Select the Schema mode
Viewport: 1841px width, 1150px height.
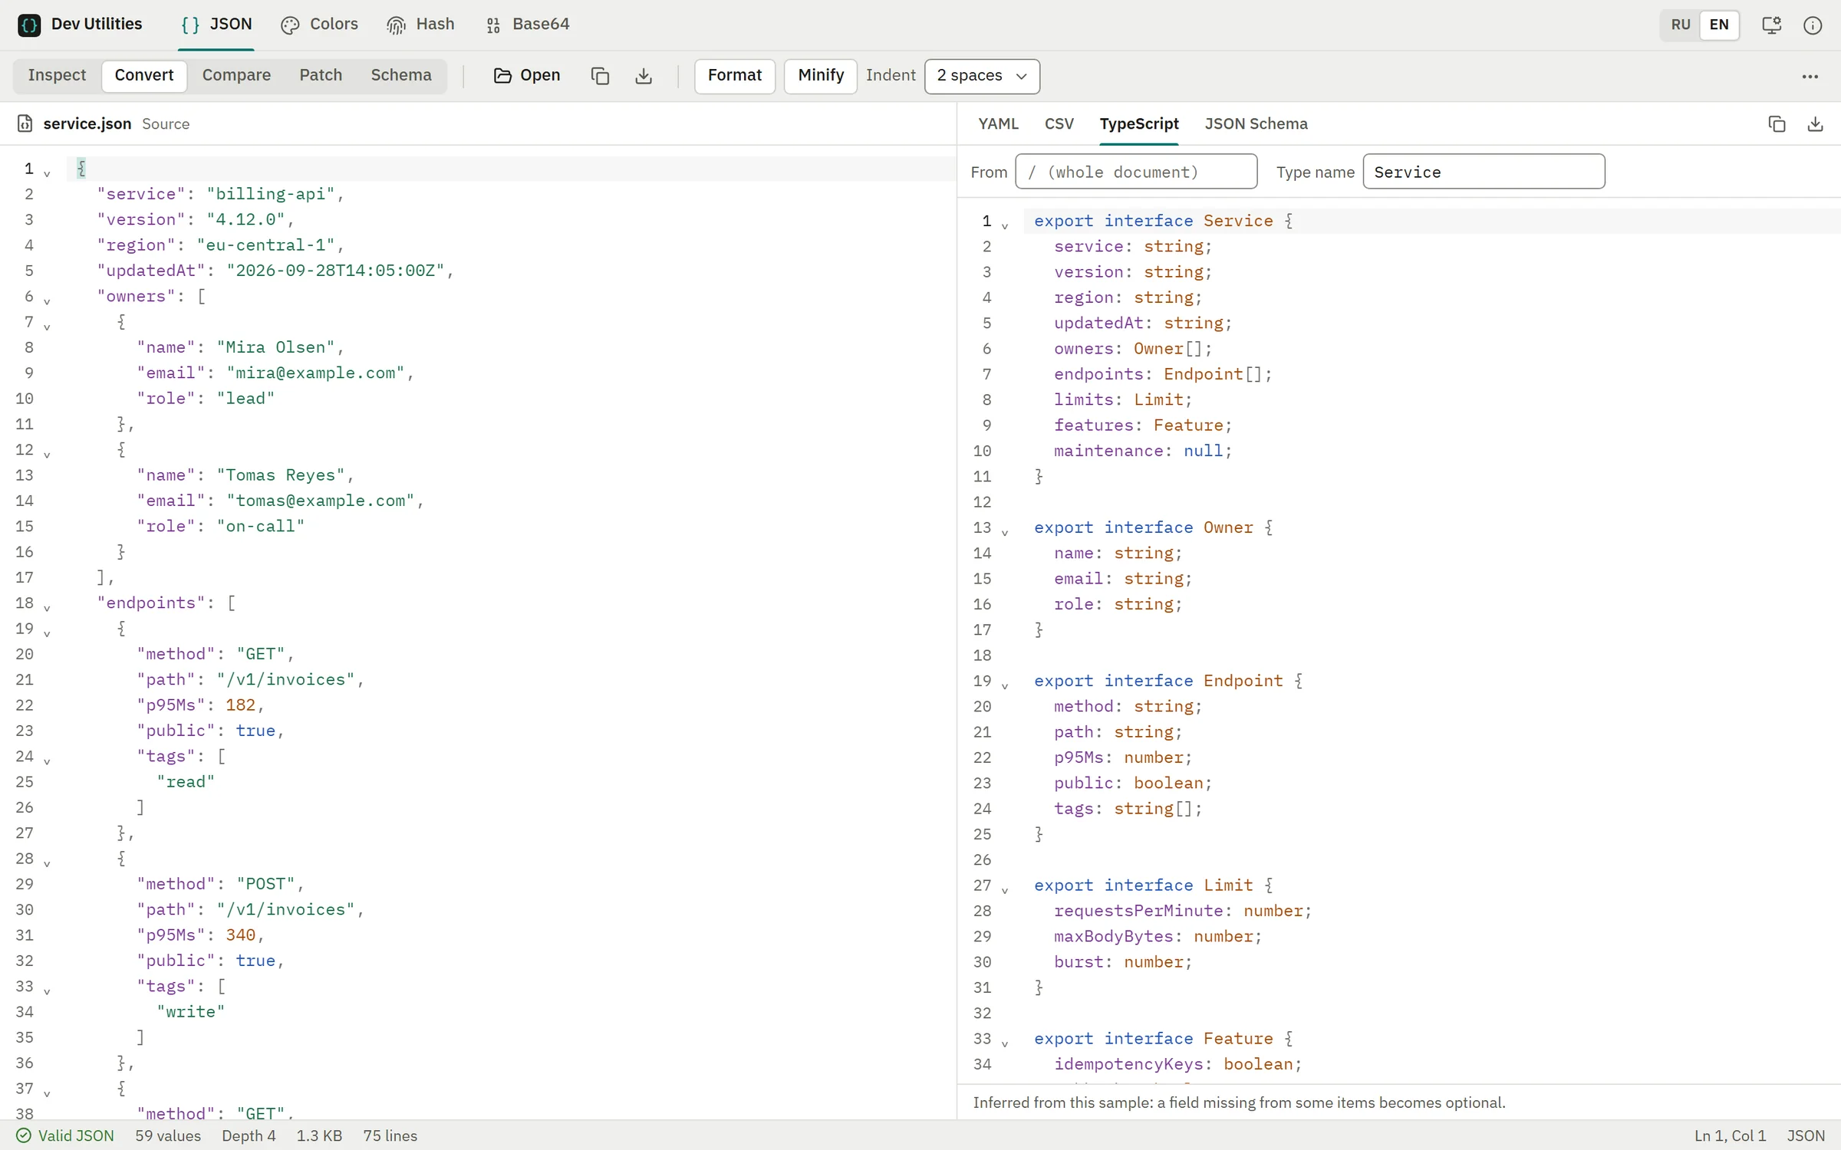401,75
